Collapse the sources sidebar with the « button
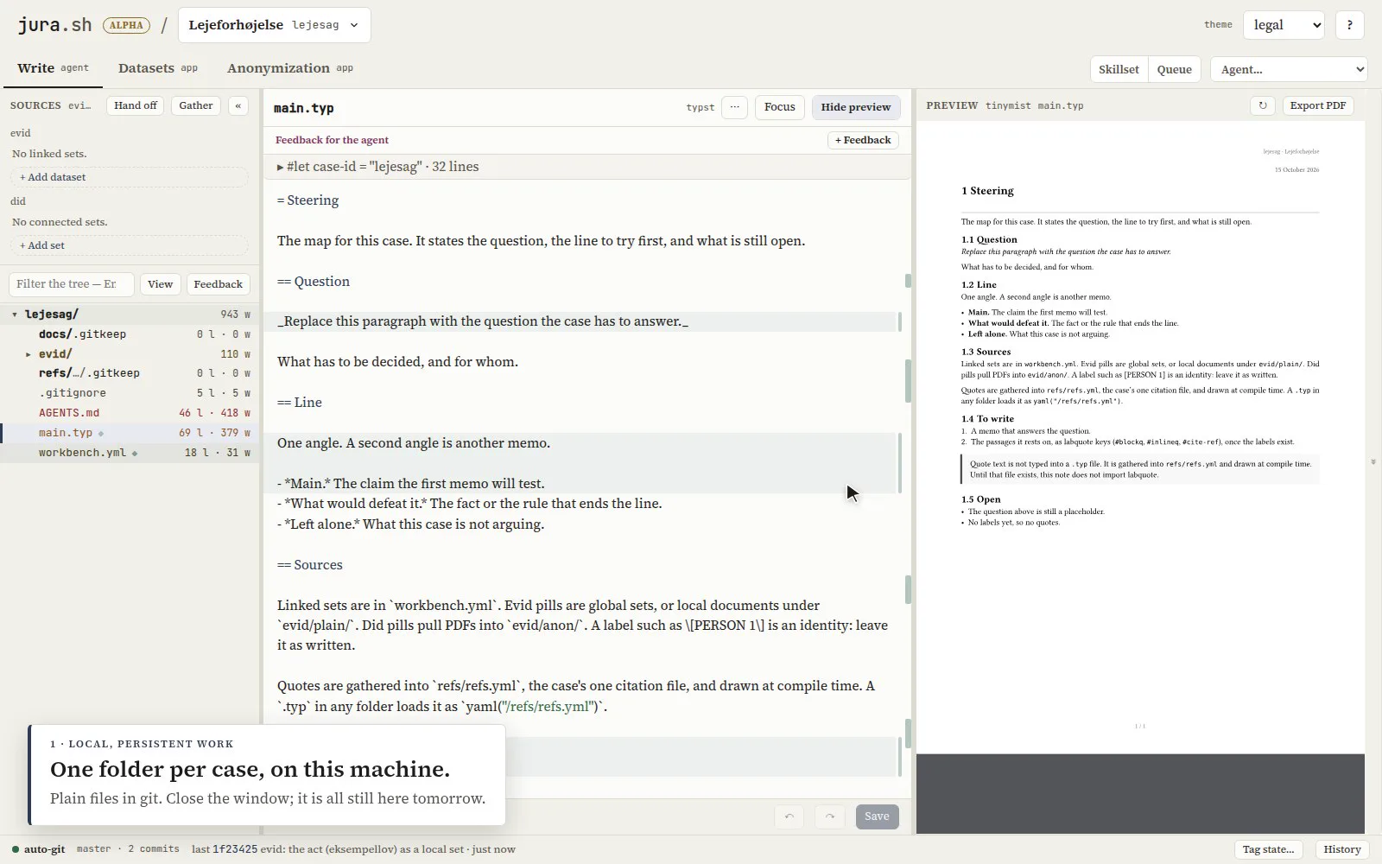The width and height of the screenshot is (1382, 864). tap(238, 105)
